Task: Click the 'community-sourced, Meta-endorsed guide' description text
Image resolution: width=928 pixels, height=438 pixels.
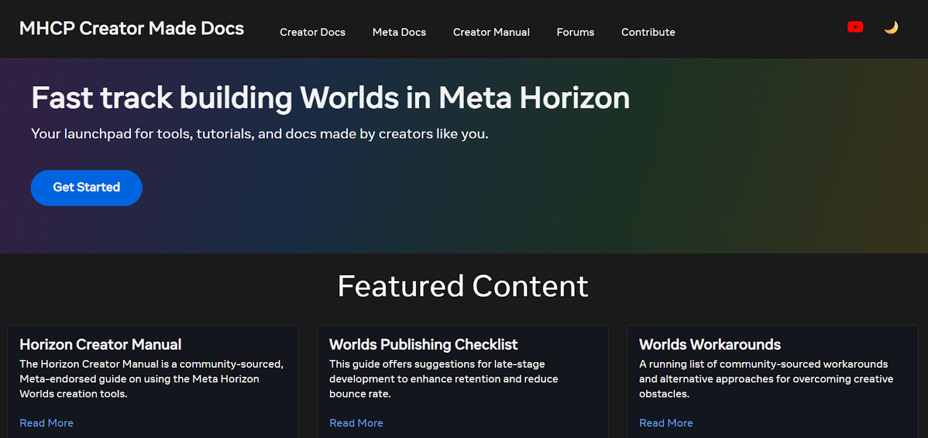Action: 151,379
